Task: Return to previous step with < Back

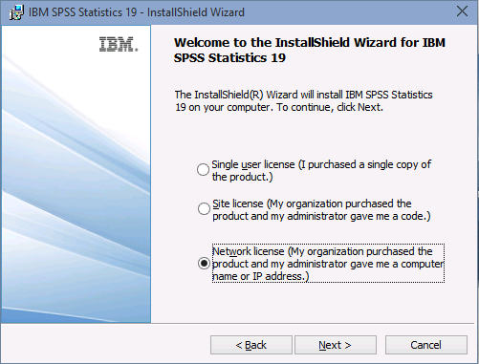Action: click(251, 345)
